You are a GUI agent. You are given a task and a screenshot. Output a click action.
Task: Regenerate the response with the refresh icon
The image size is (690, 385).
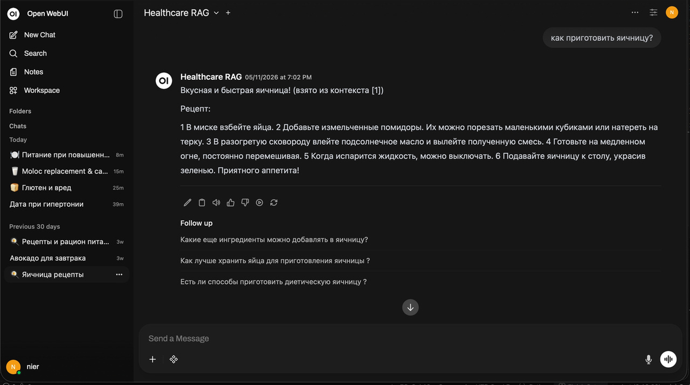point(274,202)
